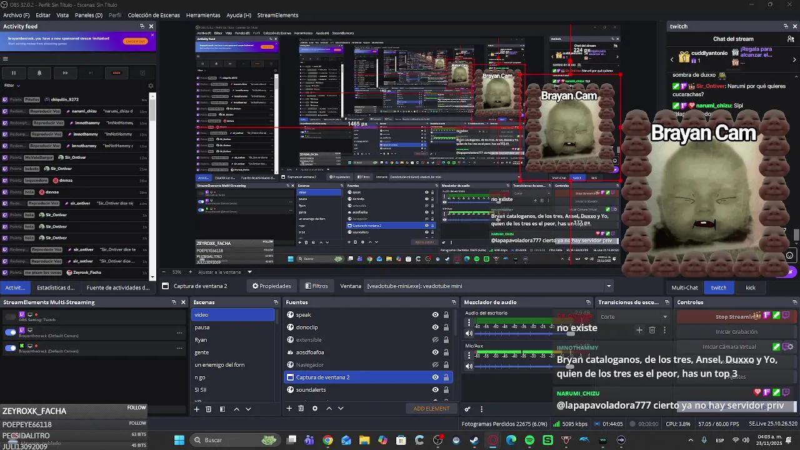
Task: Add a new scene with plus icon
Action: click(x=196, y=409)
